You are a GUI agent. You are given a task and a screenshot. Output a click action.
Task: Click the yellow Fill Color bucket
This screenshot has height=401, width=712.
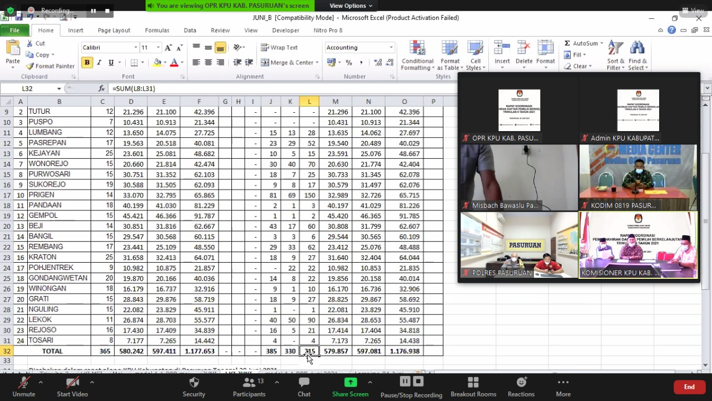(157, 63)
